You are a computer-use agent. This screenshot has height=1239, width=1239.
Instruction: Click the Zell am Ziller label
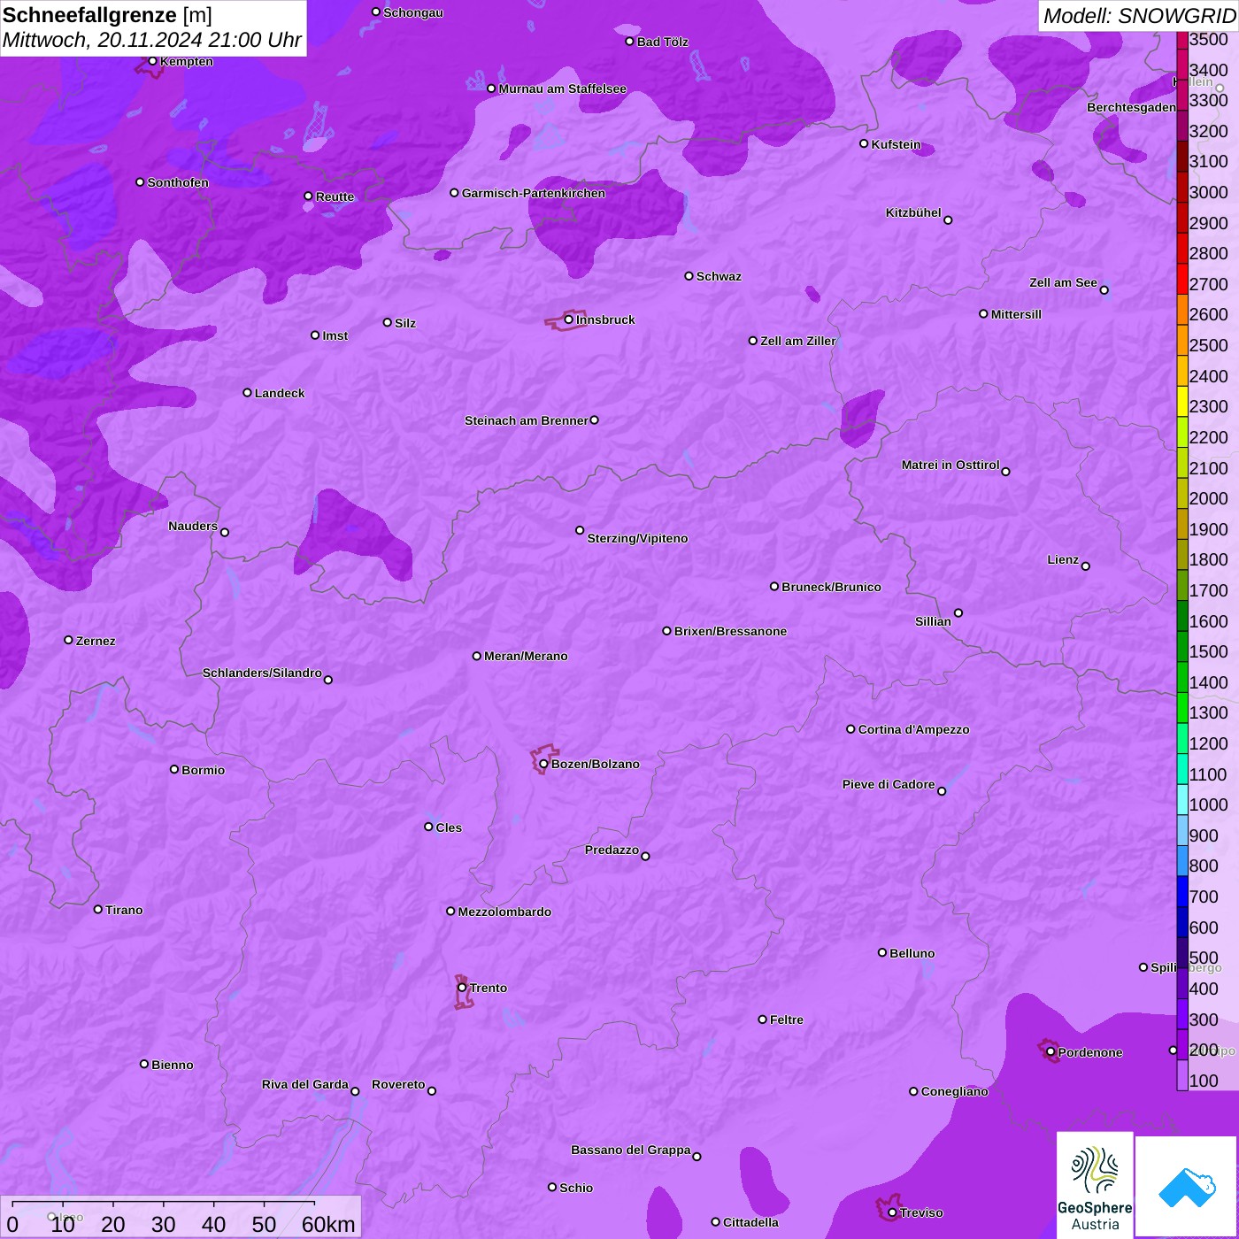[797, 341]
